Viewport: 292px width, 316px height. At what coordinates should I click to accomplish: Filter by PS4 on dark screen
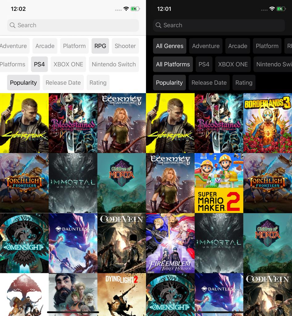pos(204,64)
